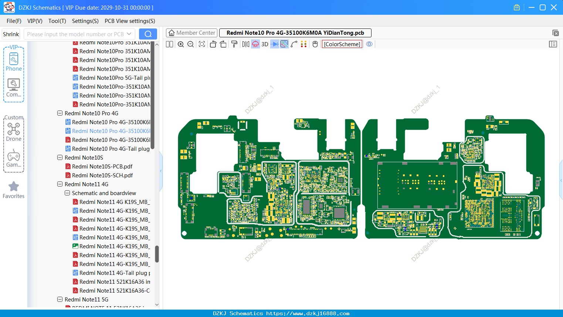Open Redmi Note11 521K16A36-C file
The width and height of the screenshot is (563, 317).
[x=111, y=291]
